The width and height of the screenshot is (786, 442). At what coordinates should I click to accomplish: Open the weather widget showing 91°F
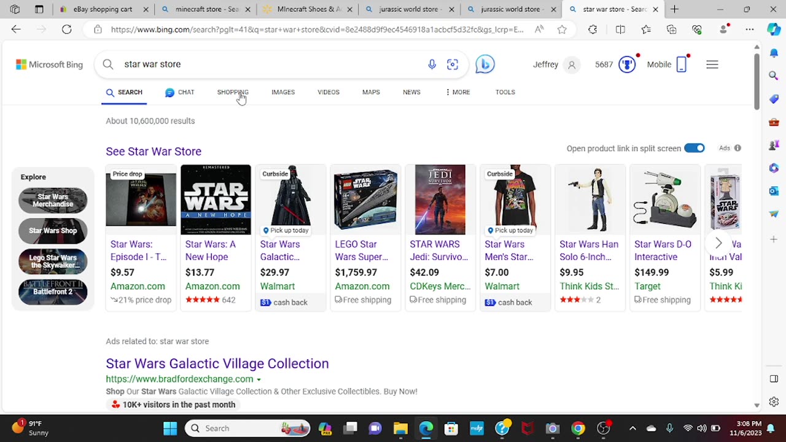[29, 428]
